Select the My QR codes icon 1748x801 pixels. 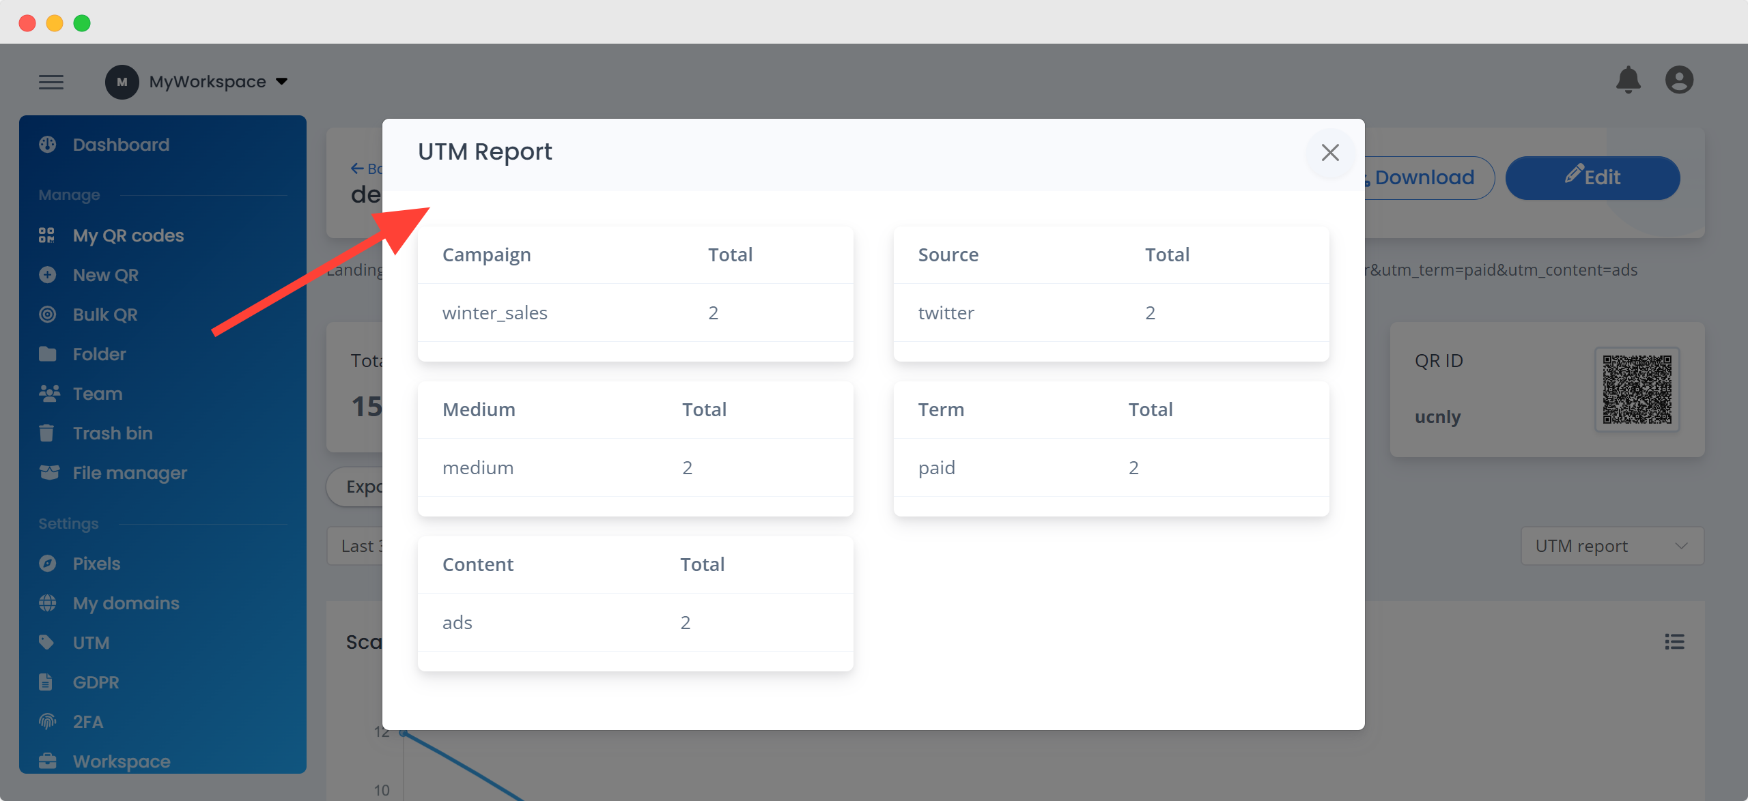pos(47,235)
